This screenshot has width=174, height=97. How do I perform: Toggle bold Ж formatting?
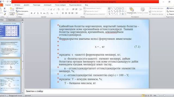tap(32, 13)
